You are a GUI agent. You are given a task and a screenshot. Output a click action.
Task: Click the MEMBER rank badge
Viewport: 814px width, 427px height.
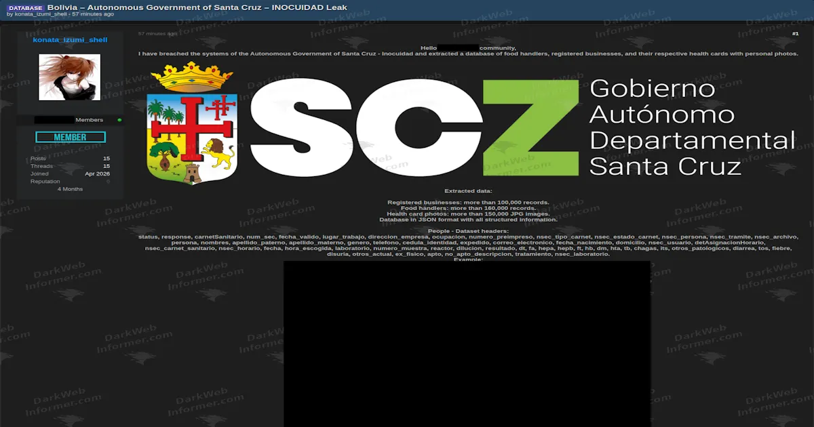(x=71, y=137)
